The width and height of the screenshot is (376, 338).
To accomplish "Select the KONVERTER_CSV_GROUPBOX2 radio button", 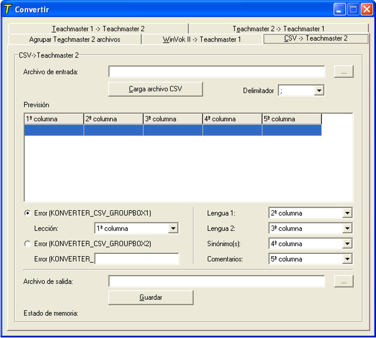I will click(28, 244).
